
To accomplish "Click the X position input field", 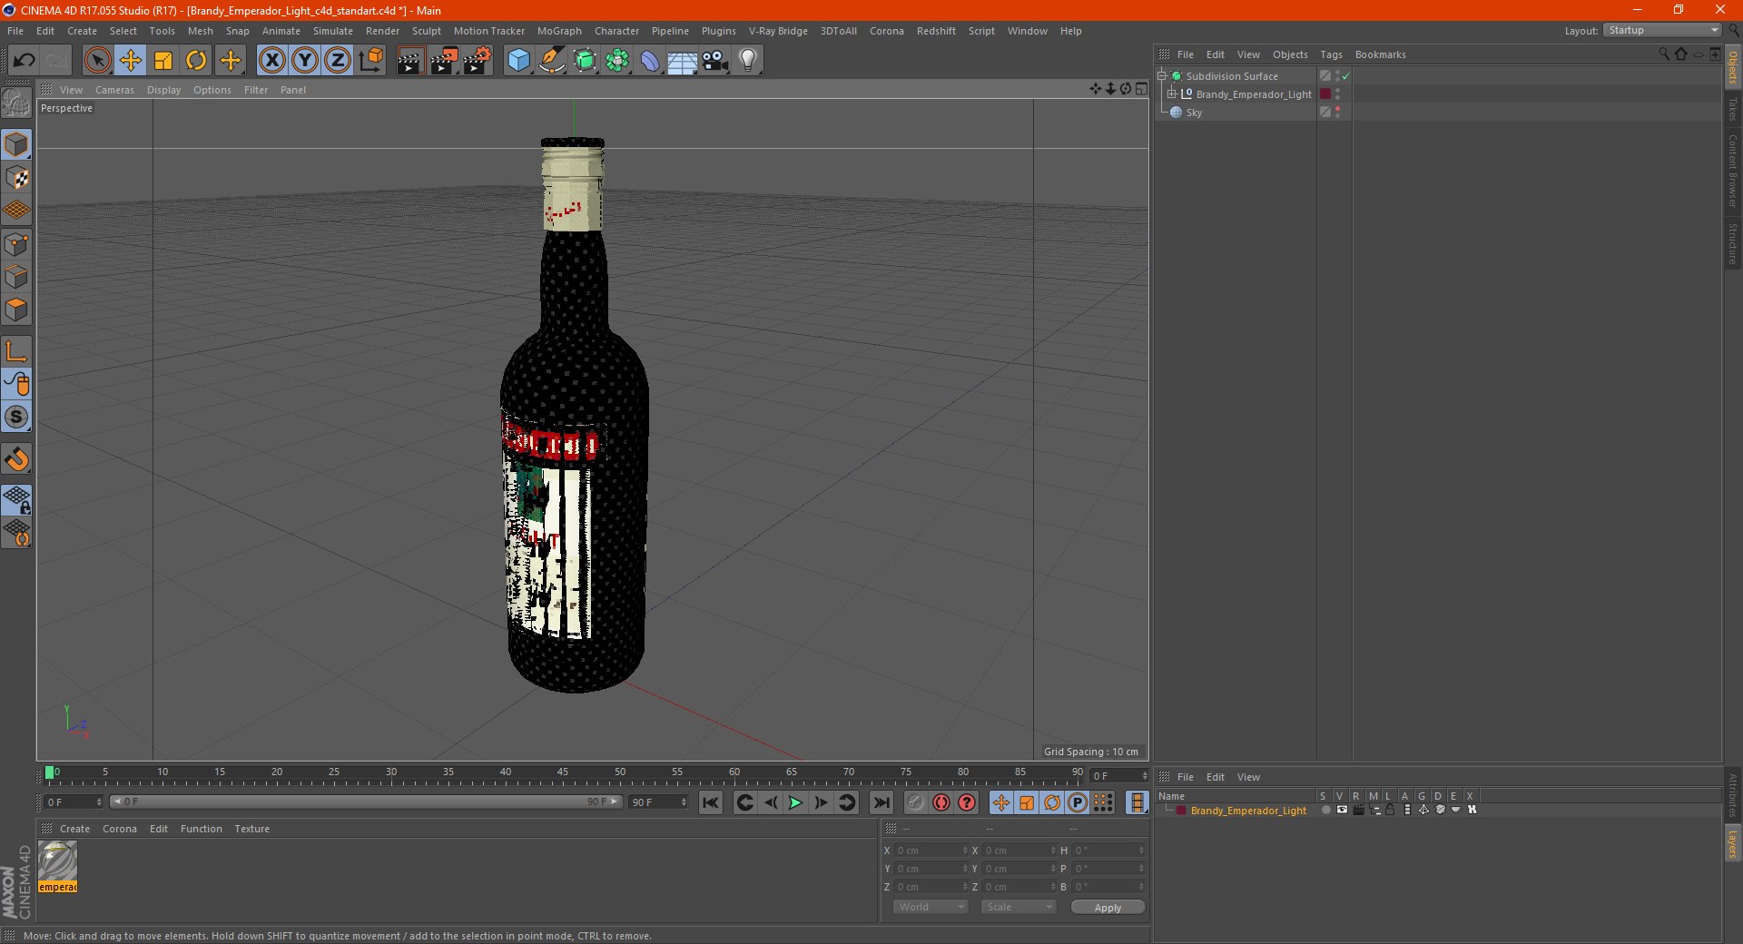I will 931,851.
